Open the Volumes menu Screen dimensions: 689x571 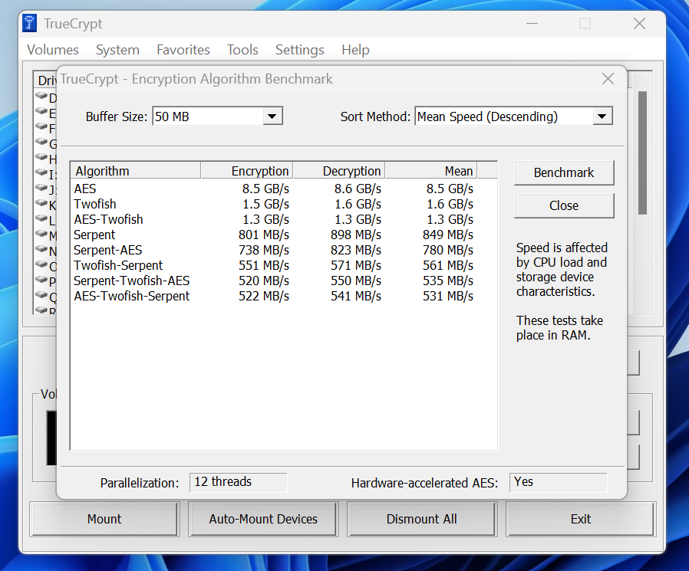(x=53, y=50)
